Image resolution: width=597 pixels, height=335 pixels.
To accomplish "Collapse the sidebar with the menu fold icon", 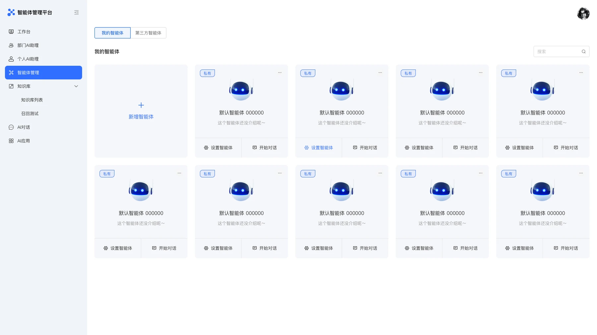I will pyautogui.click(x=76, y=13).
